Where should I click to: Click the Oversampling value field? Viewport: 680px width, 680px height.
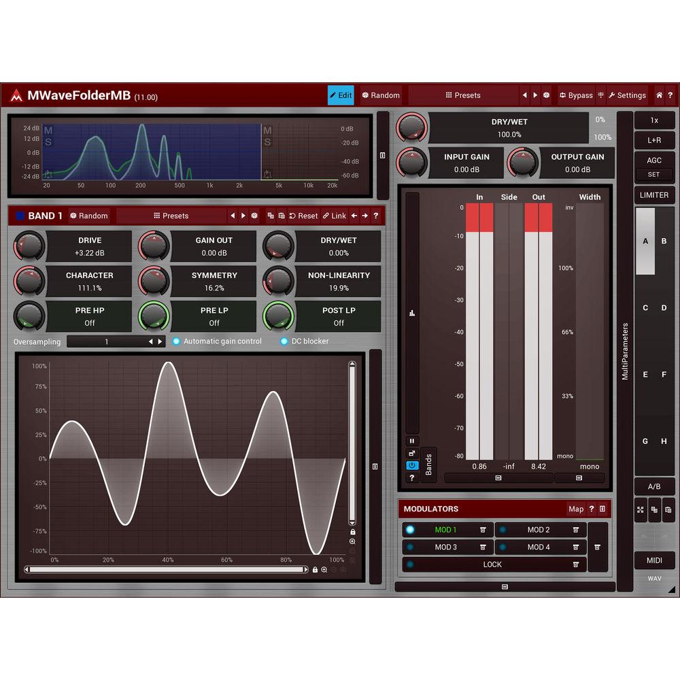107,341
